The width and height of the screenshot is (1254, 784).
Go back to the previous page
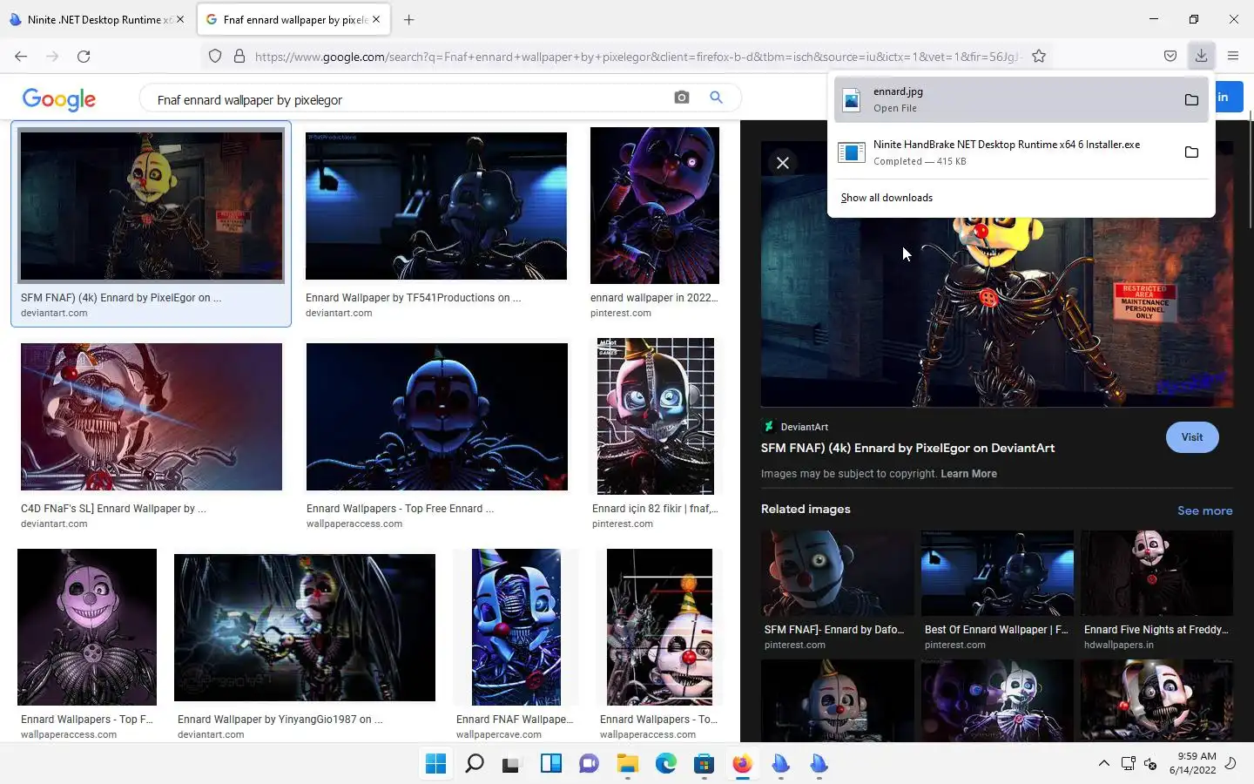(21, 57)
